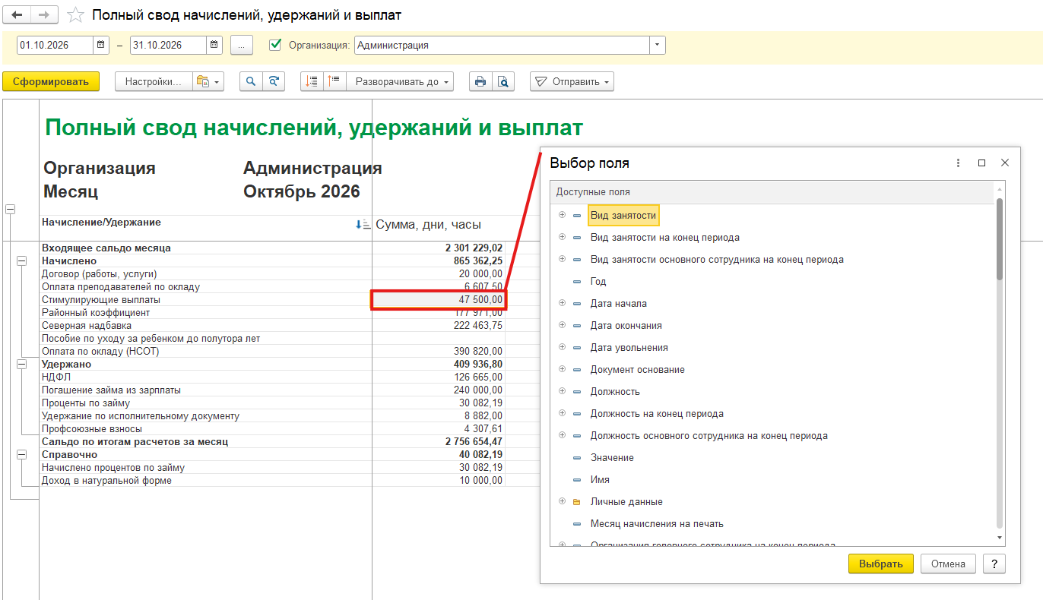Select the Имя field row
This screenshot has height=600, width=1043.
click(772, 480)
